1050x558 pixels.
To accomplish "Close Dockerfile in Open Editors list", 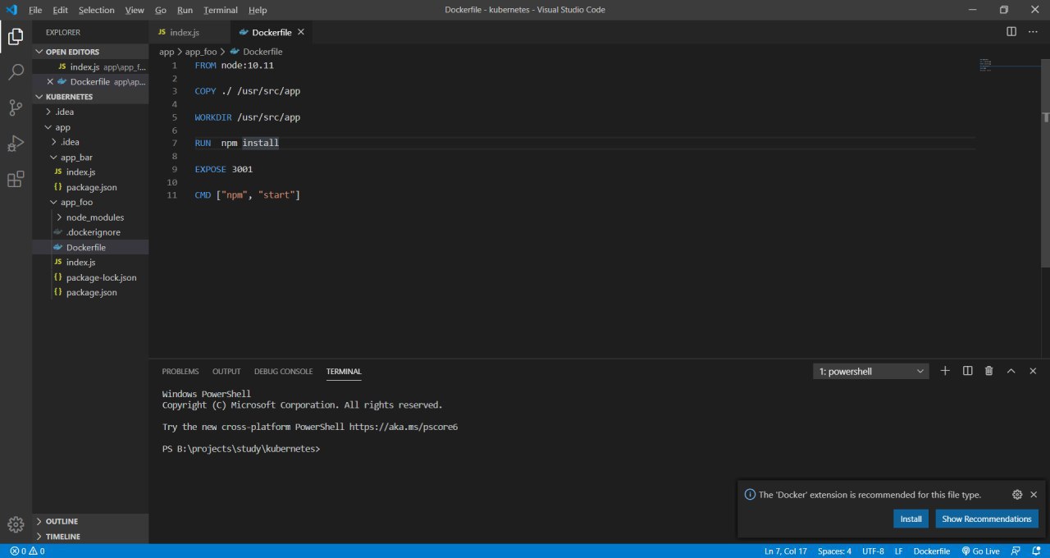I will (x=50, y=81).
